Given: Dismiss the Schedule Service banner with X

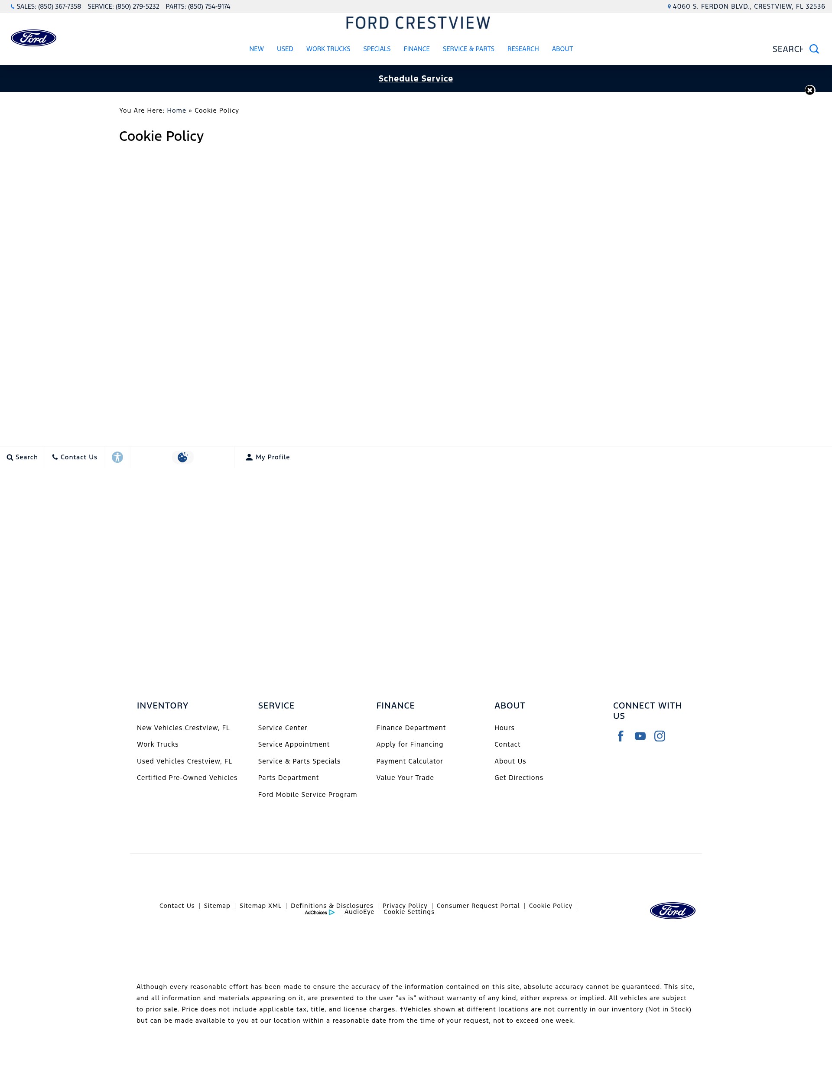Looking at the screenshot, I should click(x=810, y=90).
